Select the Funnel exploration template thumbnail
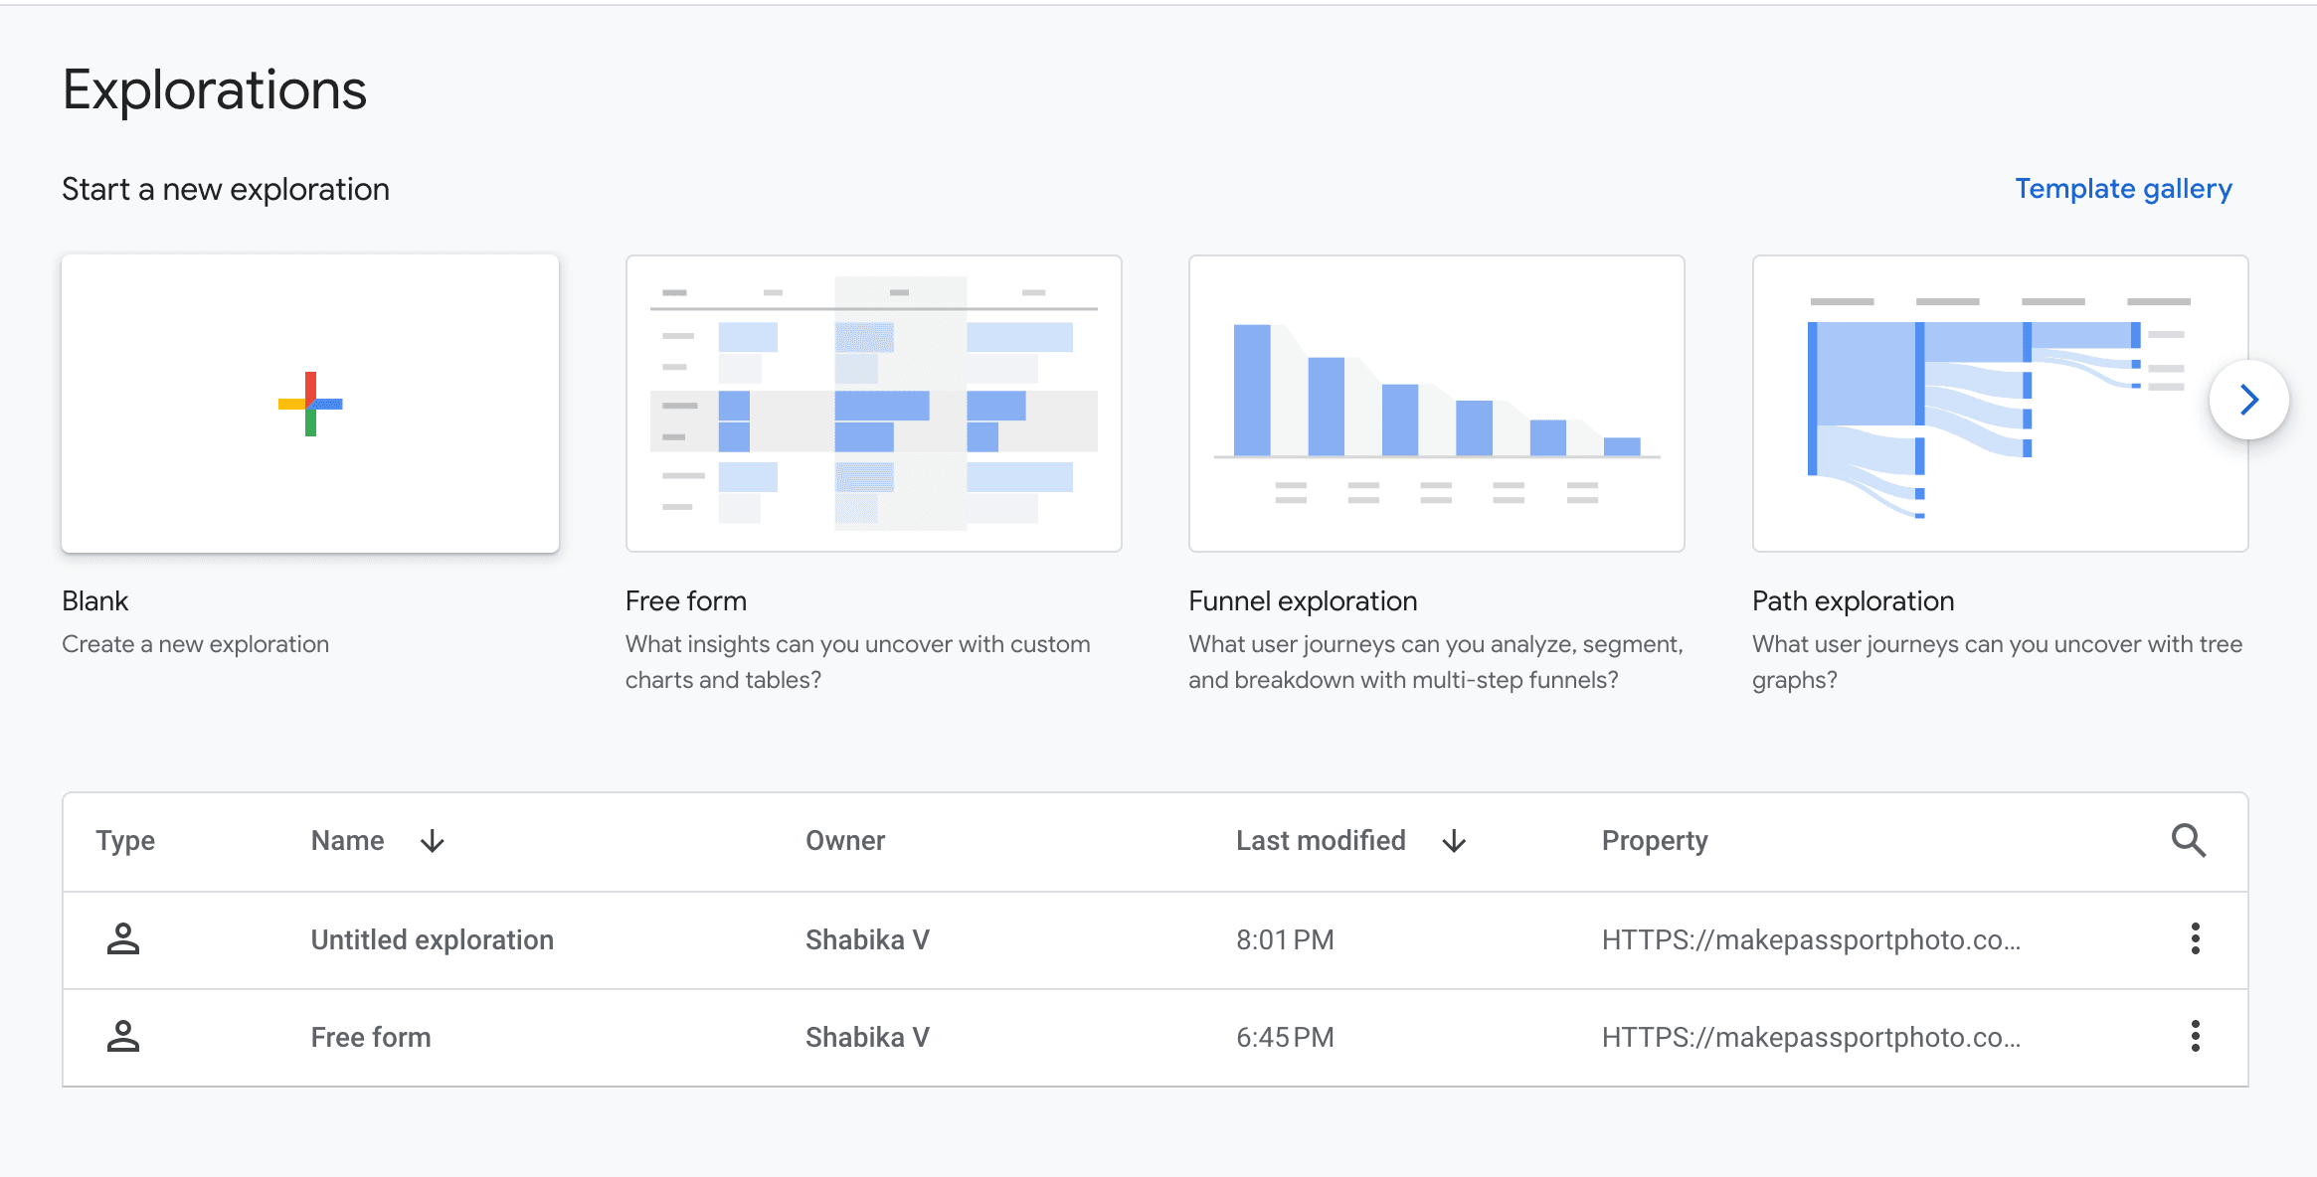The height and width of the screenshot is (1177, 2317). tap(1436, 404)
